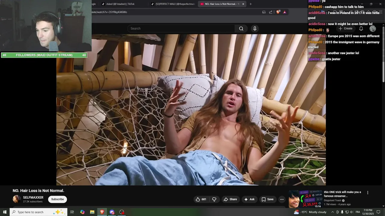The image size is (385, 216).
Task: Open Disguised Toast recommended video thumbnail
Action: point(305,199)
